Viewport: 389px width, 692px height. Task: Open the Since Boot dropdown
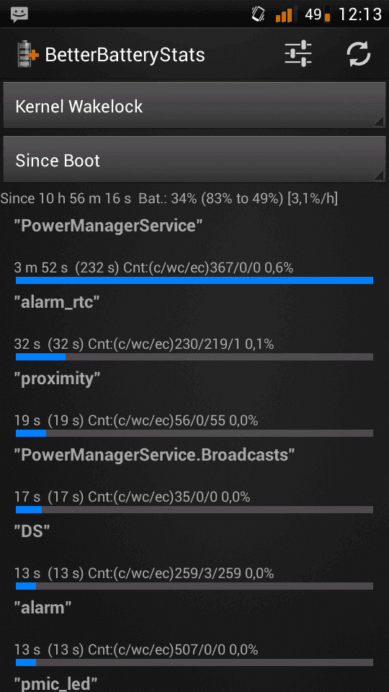click(x=194, y=160)
